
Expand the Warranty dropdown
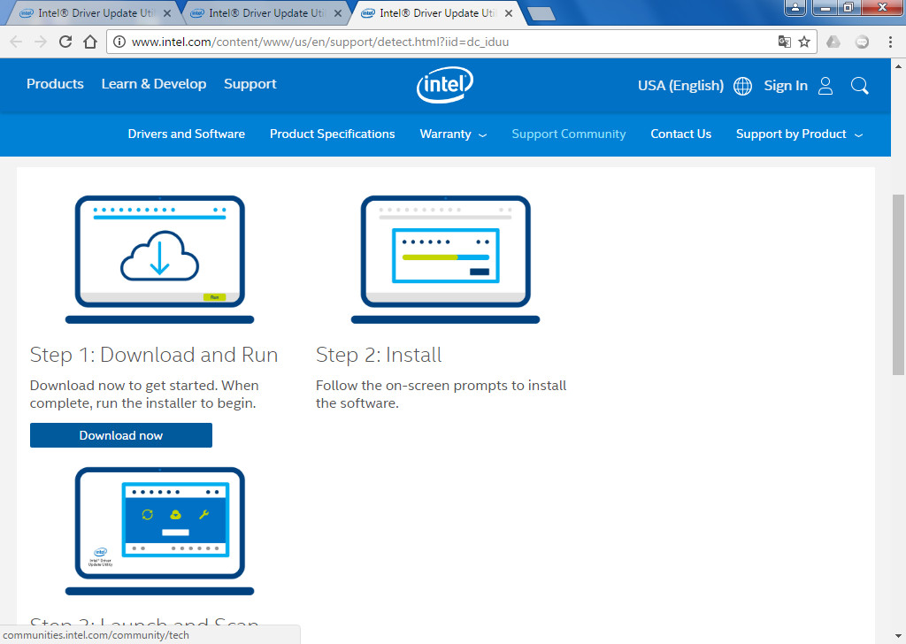coord(453,134)
